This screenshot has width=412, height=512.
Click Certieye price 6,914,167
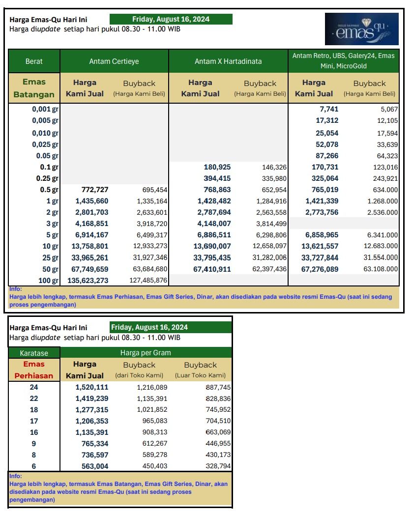92,235
